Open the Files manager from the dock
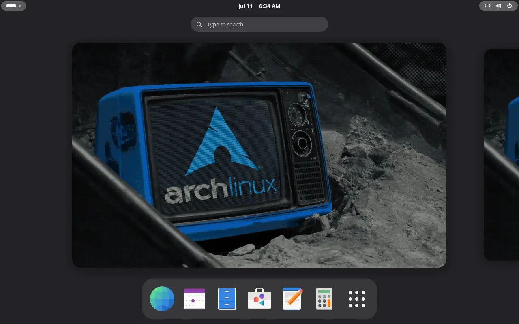 tap(227, 299)
